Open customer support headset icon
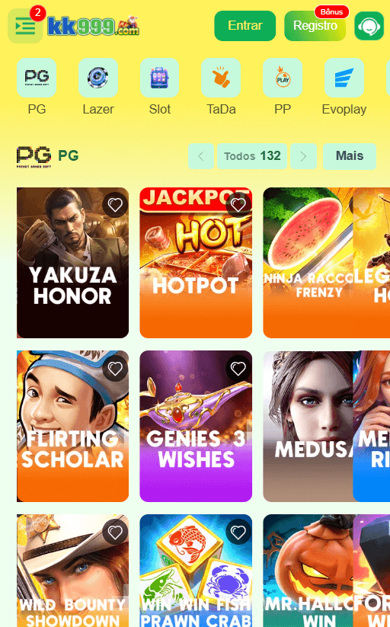The height and width of the screenshot is (627, 390). click(369, 26)
